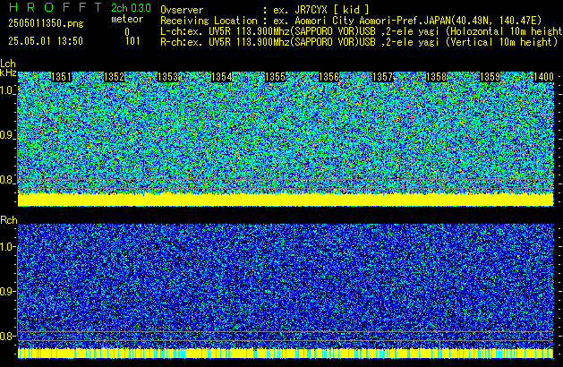
Task: Click the Rch 0.8 kHz axis label
Action: (7, 336)
